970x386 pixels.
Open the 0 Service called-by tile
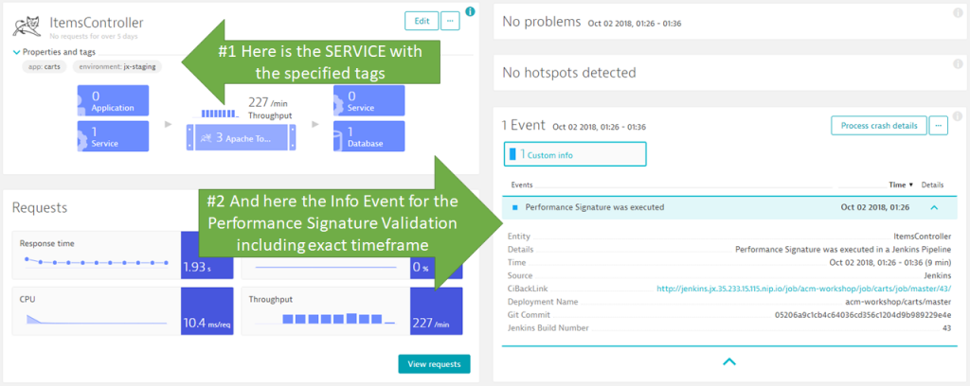369,100
